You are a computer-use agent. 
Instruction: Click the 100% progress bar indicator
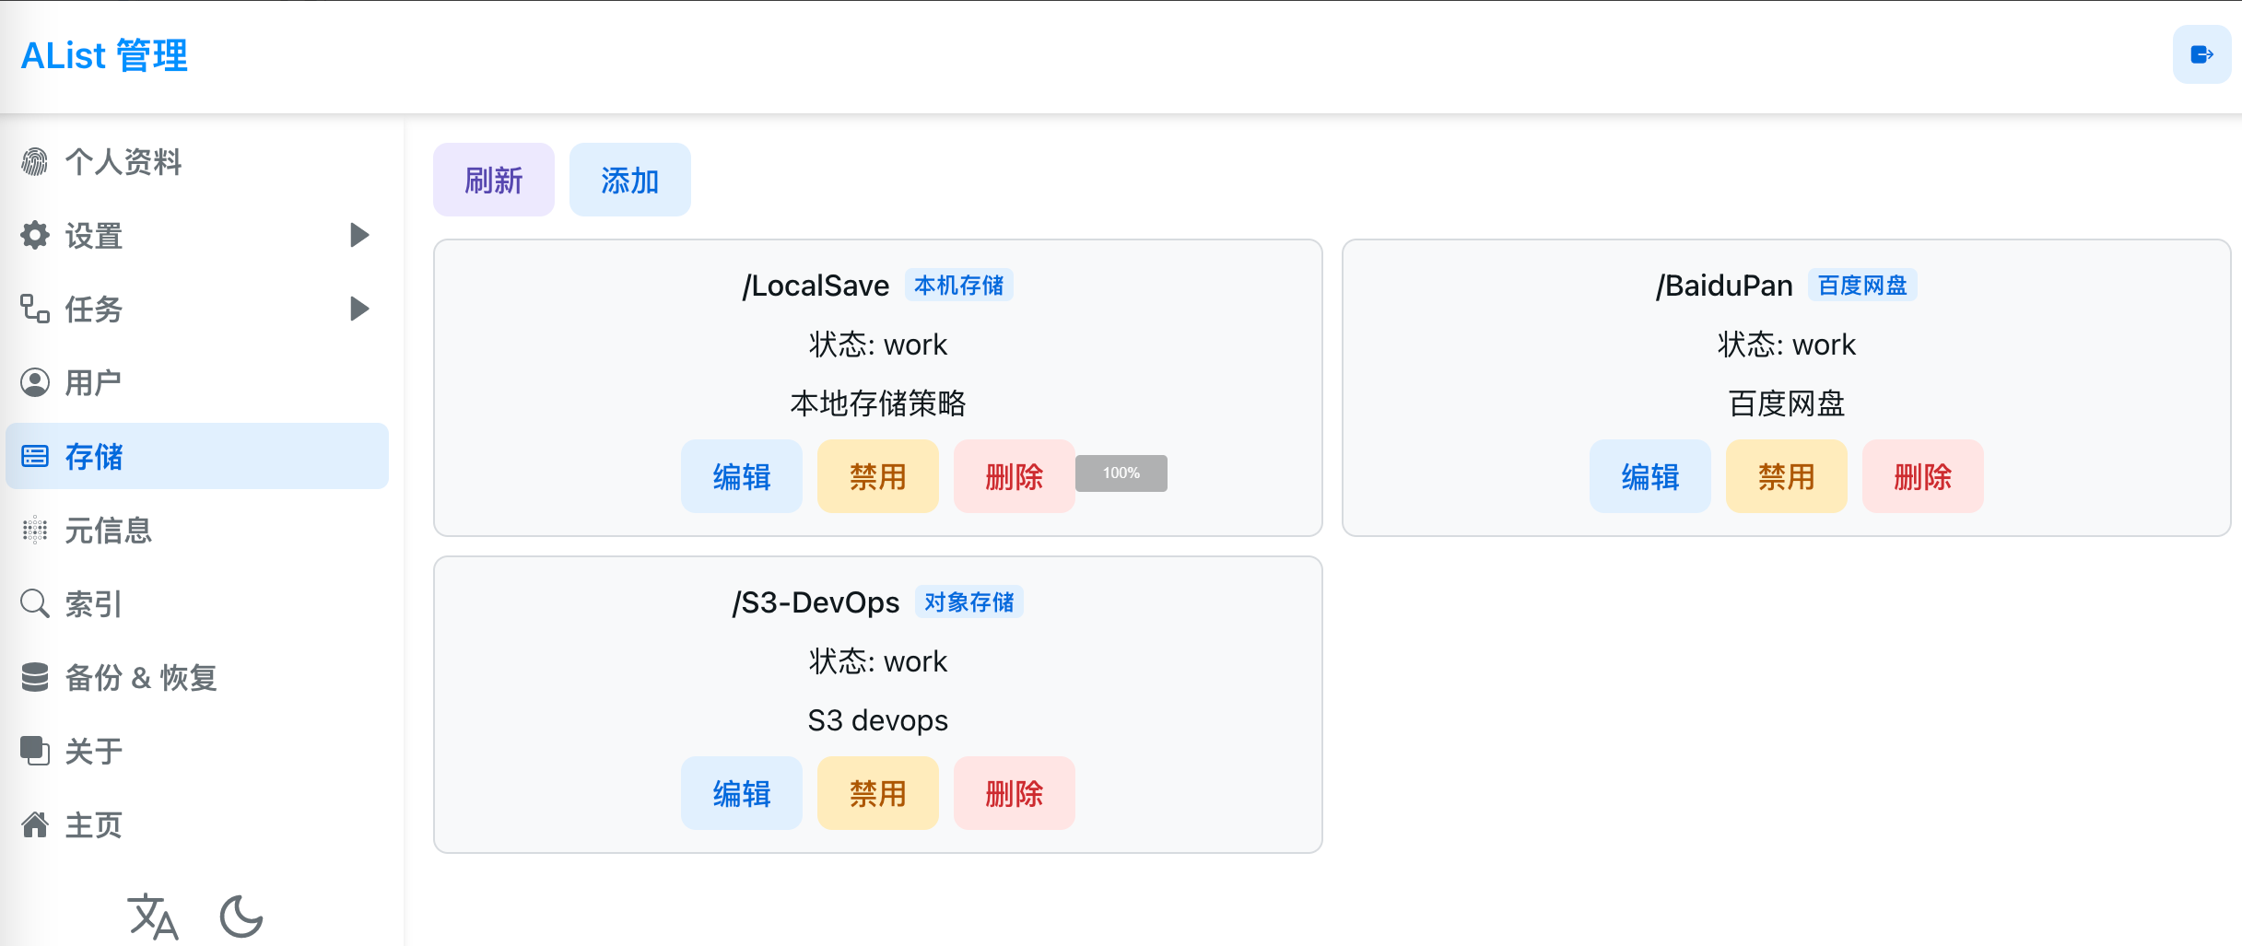1121,473
